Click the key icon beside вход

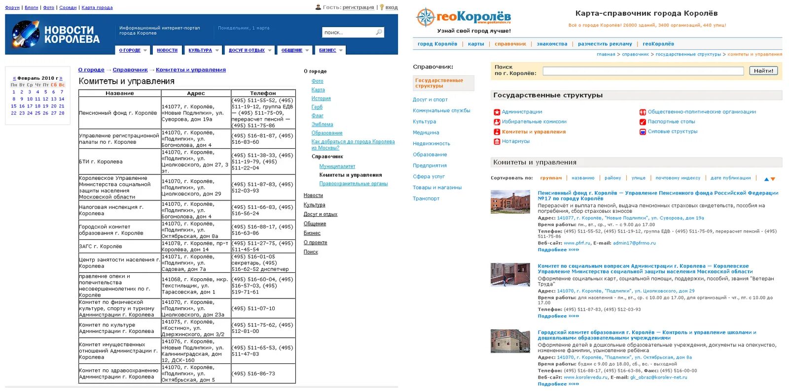(x=382, y=7)
